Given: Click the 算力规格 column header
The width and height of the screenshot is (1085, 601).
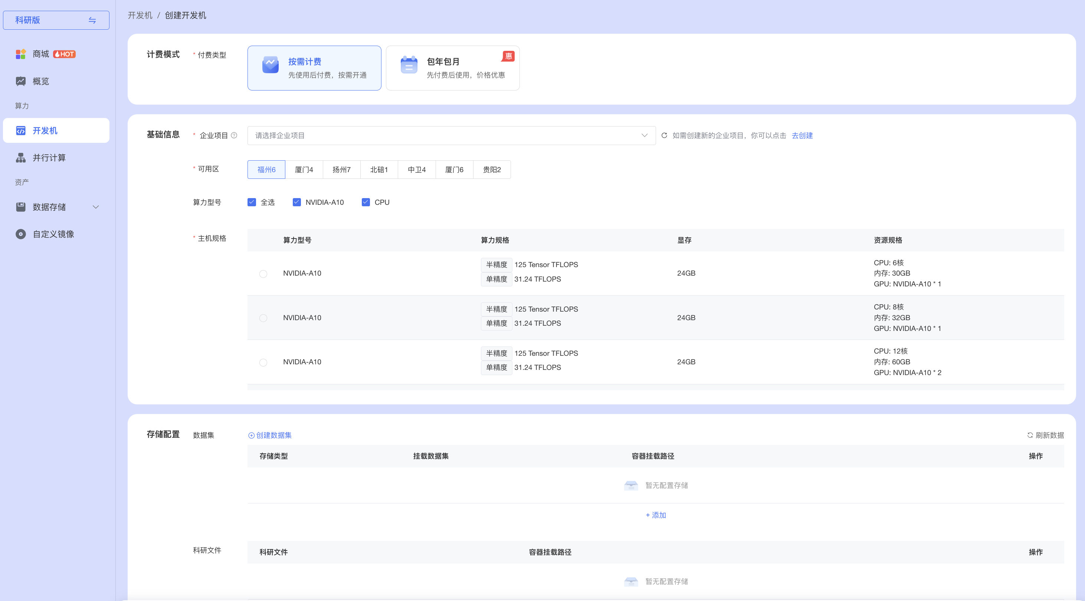Looking at the screenshot, I should 495,240.
